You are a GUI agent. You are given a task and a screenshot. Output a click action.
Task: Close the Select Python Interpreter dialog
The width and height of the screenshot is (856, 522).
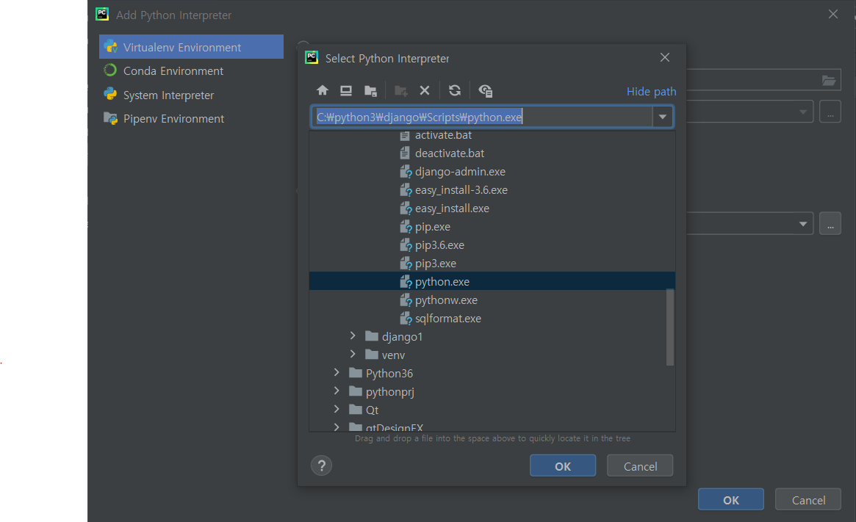[x=664, y=57]
